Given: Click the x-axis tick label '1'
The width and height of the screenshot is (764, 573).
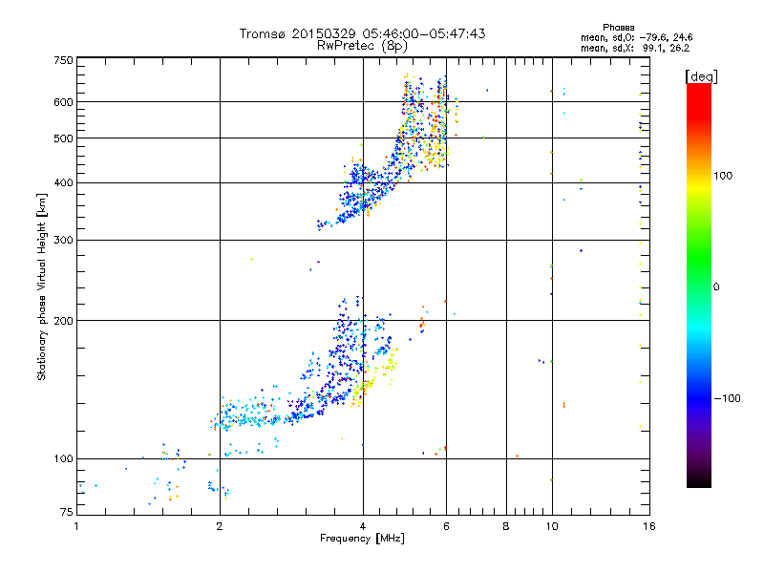Looking at the screenshot, I should point(76,526).
